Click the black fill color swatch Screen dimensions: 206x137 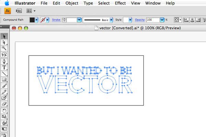32,20
